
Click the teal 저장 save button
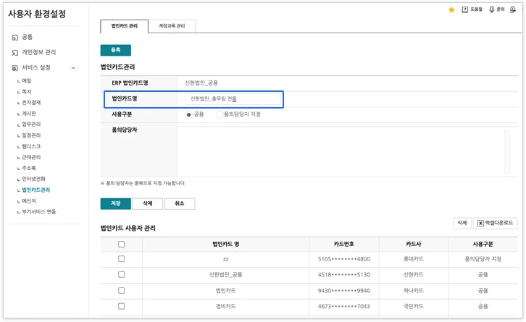[x=115, y=204]
